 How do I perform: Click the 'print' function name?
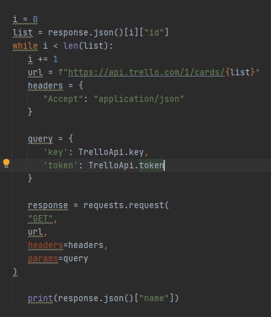pos(40,298)
